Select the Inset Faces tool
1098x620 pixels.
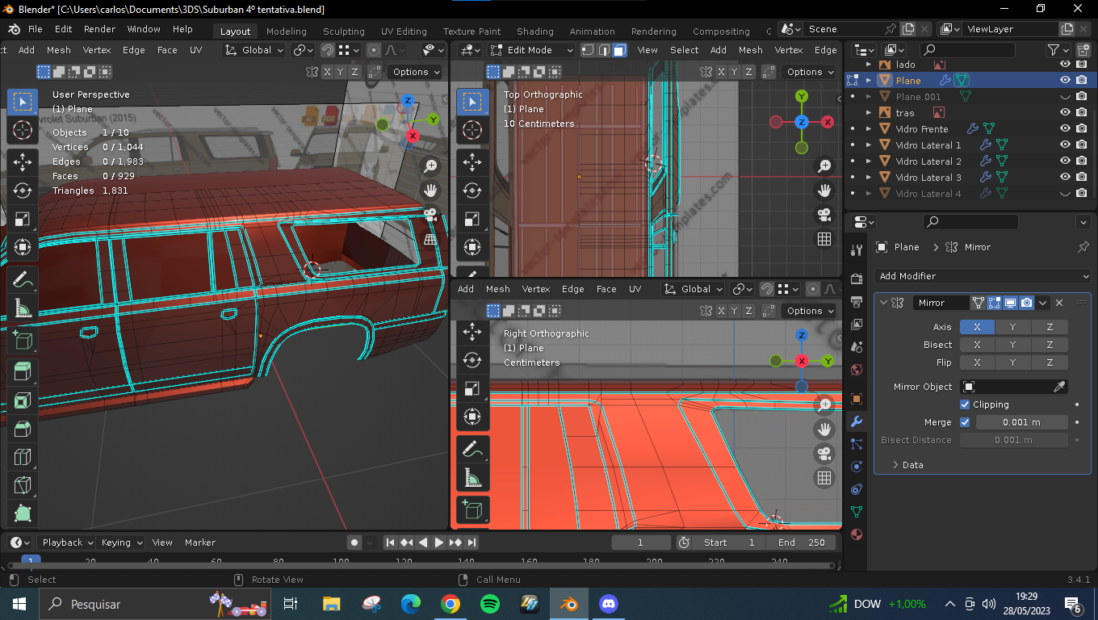pyautogui.click(x=23, y=400)
